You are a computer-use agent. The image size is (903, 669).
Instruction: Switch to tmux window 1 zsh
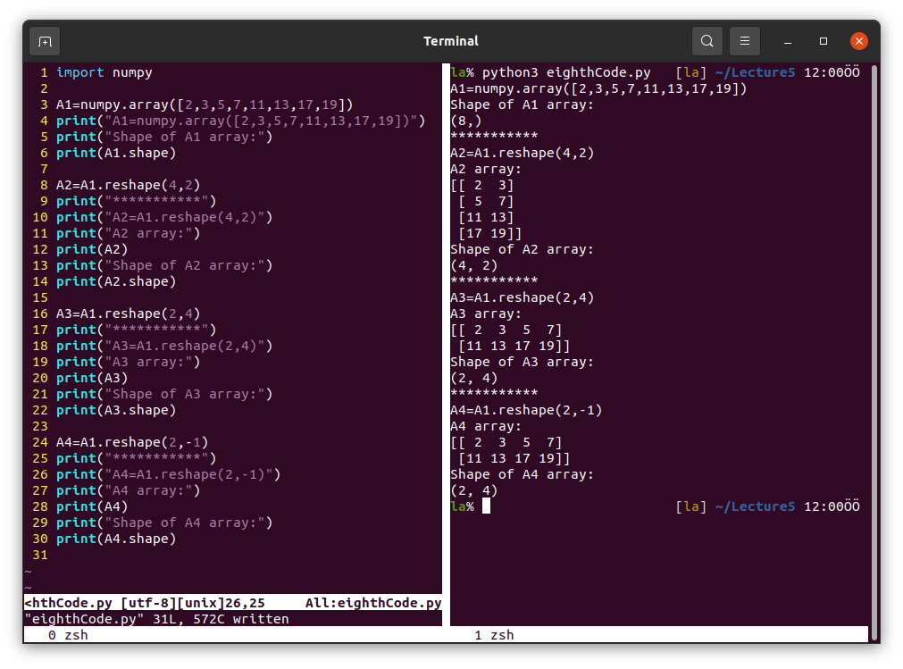494,635
